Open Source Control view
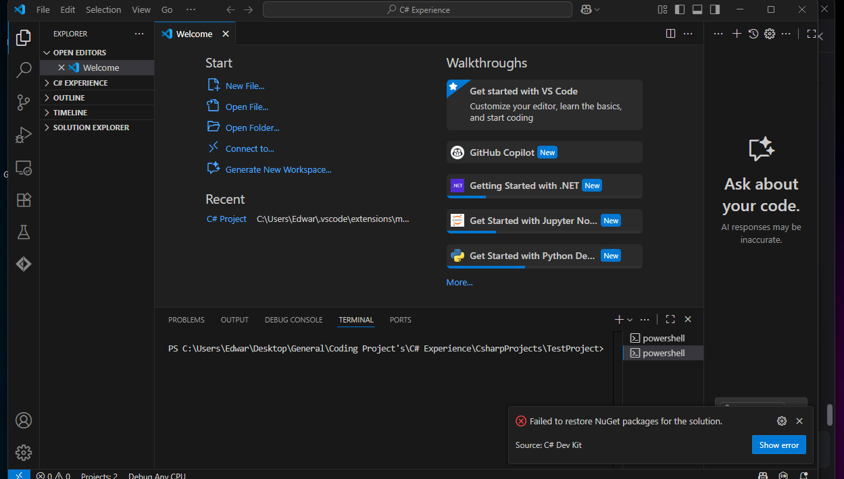This screenshot has width=844, height=479. 24,102
